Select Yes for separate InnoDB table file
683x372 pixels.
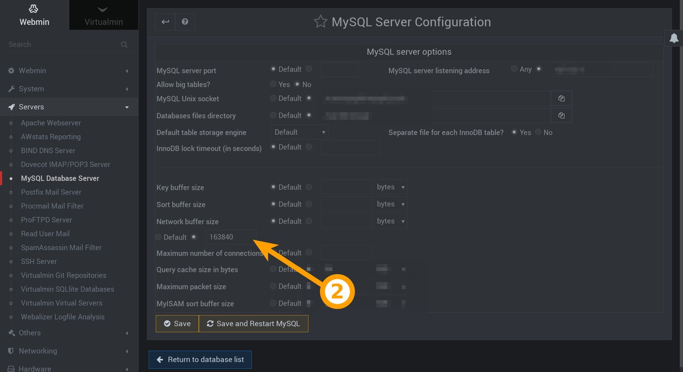pos(514,132)
